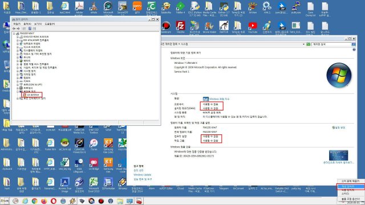Select the 프로세서 tree row
The height and width of the screenshot is (205, 365).
point(26,88)
